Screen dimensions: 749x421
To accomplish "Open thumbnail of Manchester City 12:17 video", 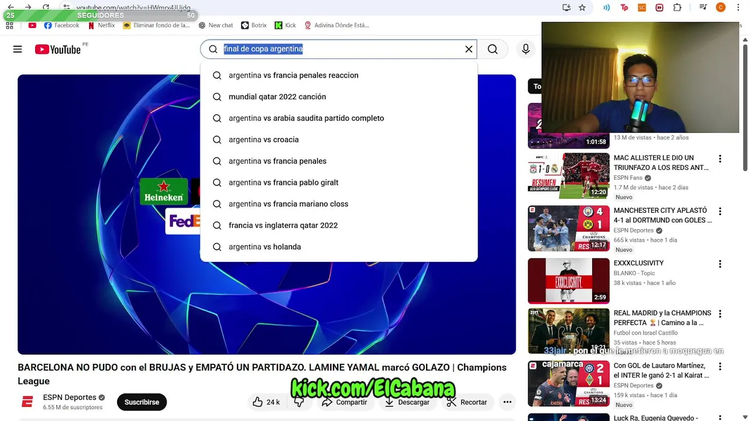I will pyautogui.click(x=569, y=229).
